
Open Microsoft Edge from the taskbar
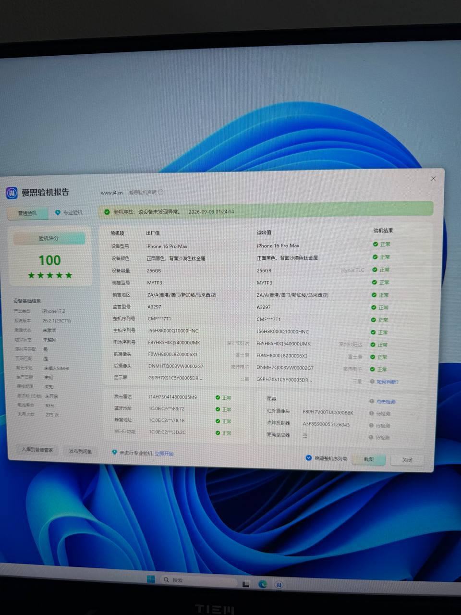pos(263,584)
